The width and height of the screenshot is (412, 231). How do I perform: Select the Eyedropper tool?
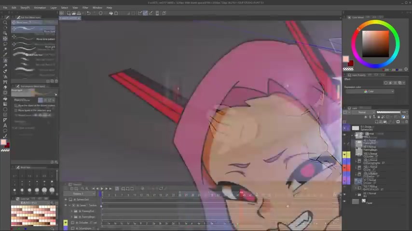pos(5,55)
